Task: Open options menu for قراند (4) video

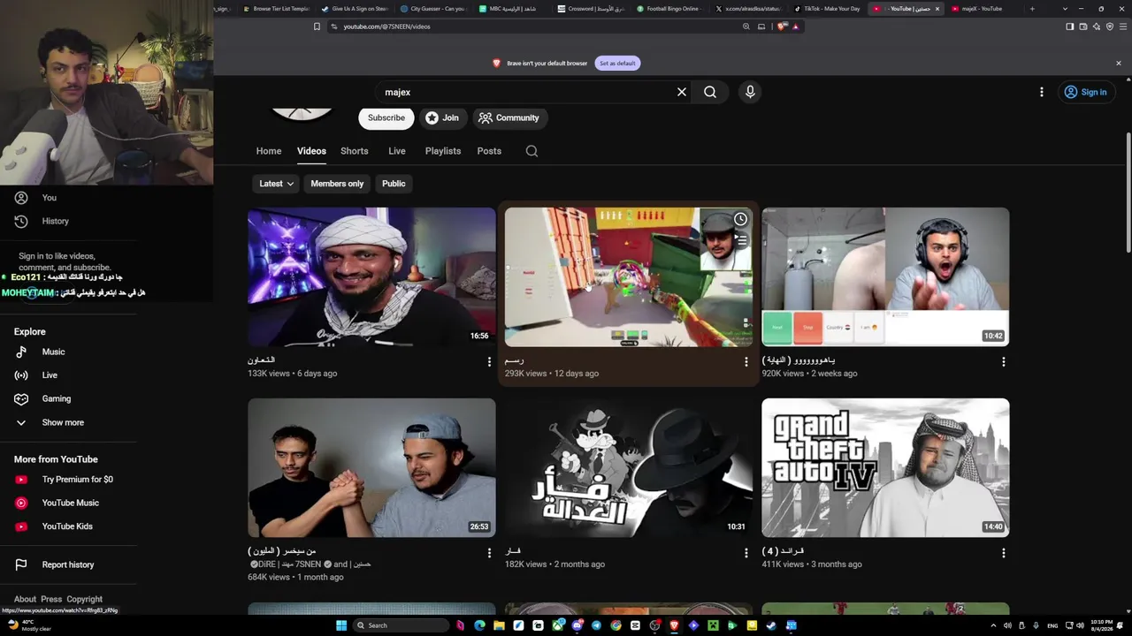Action: point(1004,553)
